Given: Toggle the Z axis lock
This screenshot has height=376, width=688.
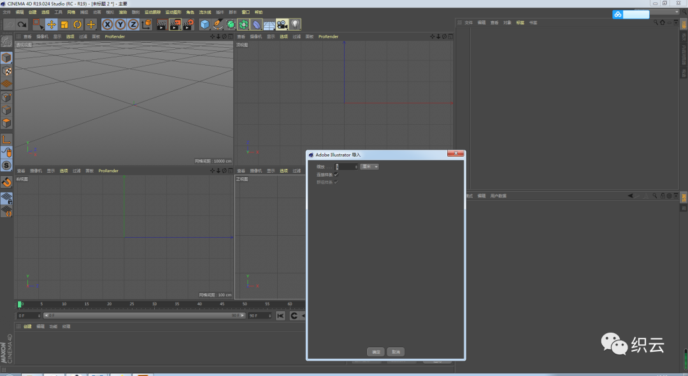Looking at the screenshot, I should point(133,25).
